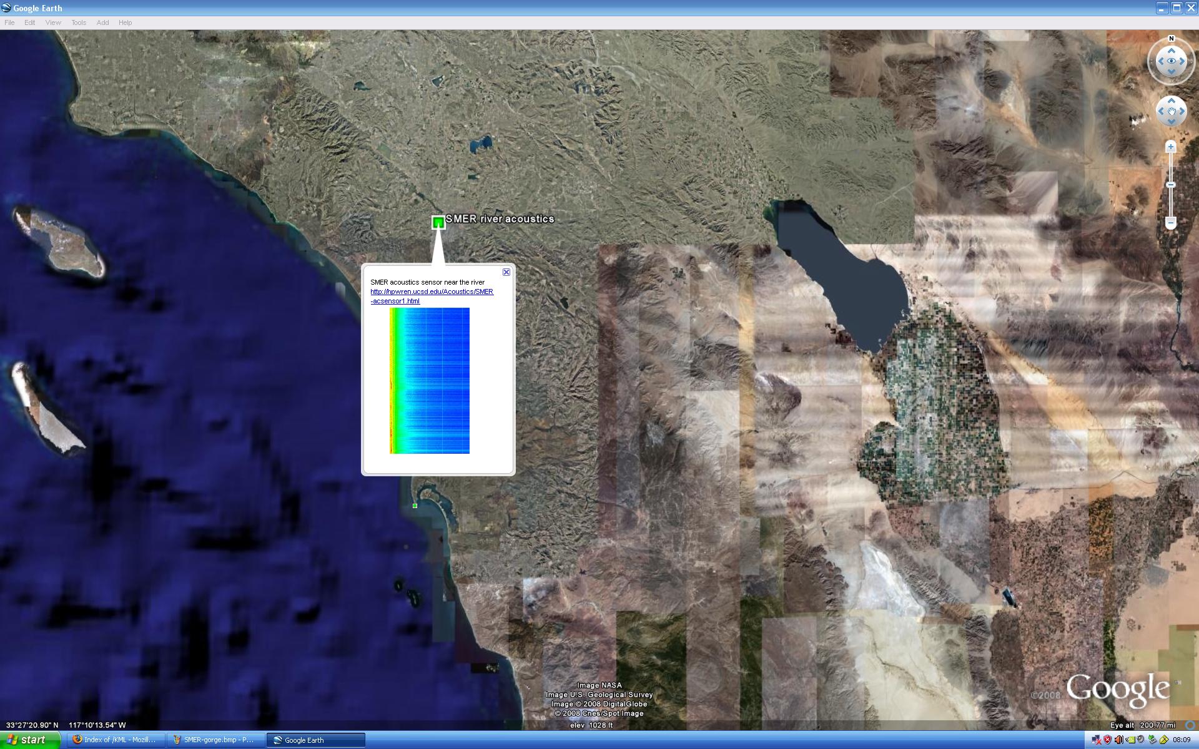Click the network connection tray icon
This screenshot has height=749, width=1199.
coord(1097,740)
